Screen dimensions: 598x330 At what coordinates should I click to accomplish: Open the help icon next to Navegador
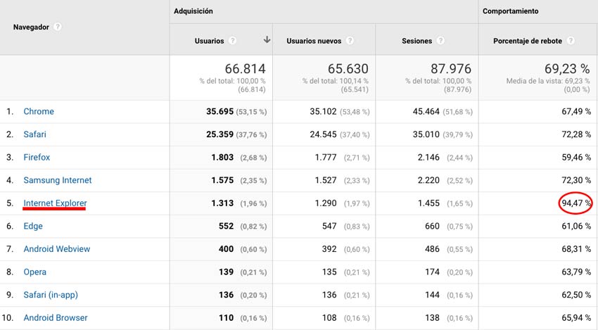(x=57, y=27)
